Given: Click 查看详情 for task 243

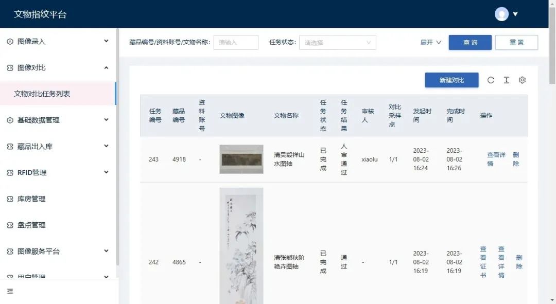Looking at the screenshot, I should [496, 159].
